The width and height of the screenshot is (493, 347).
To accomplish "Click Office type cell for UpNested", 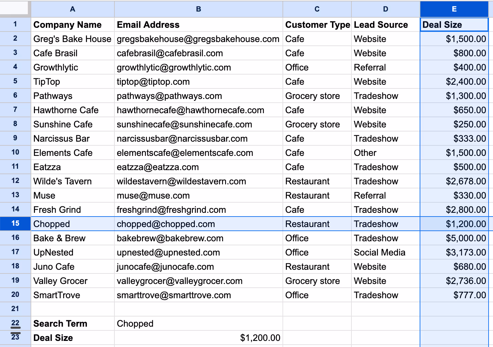I will 317,252.
